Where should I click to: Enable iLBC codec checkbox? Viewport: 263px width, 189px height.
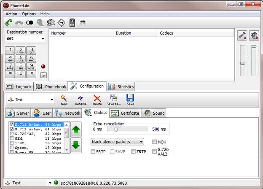point(11,143)
